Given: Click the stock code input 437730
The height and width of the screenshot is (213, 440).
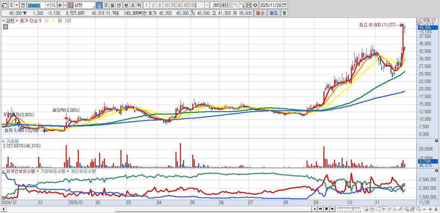Looking at the screenshot, I should [x=36, y=5].
